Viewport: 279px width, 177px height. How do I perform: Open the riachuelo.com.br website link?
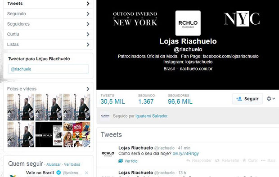pyautogui.click(x=196, y=69)
